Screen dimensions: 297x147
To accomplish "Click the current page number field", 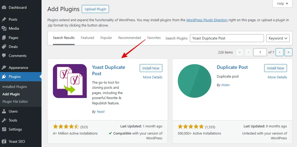I will click(260, 52).
